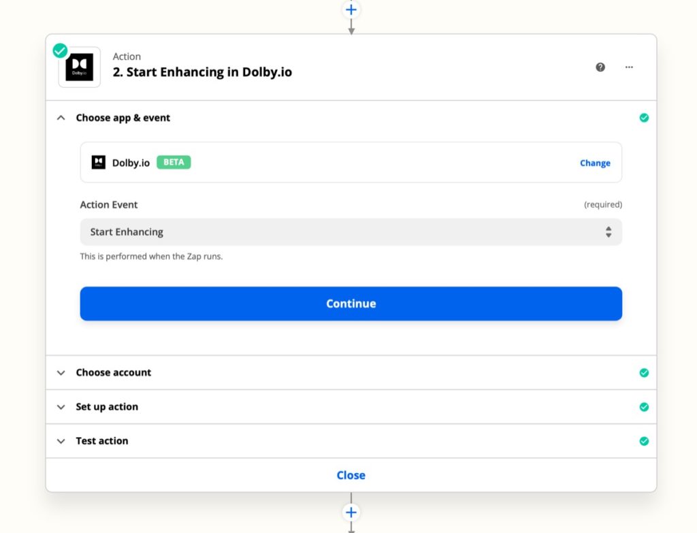Expand the Test action section

click(61, 441)
